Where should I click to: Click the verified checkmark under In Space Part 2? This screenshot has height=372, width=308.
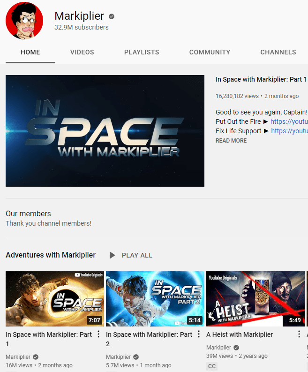coord(136,357)
